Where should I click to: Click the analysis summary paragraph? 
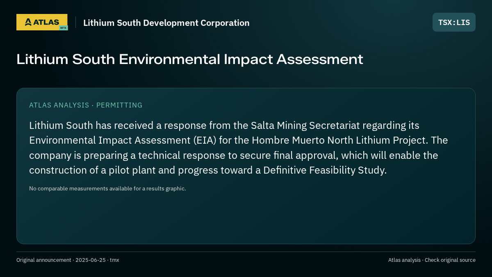click(x=239, y=148)
